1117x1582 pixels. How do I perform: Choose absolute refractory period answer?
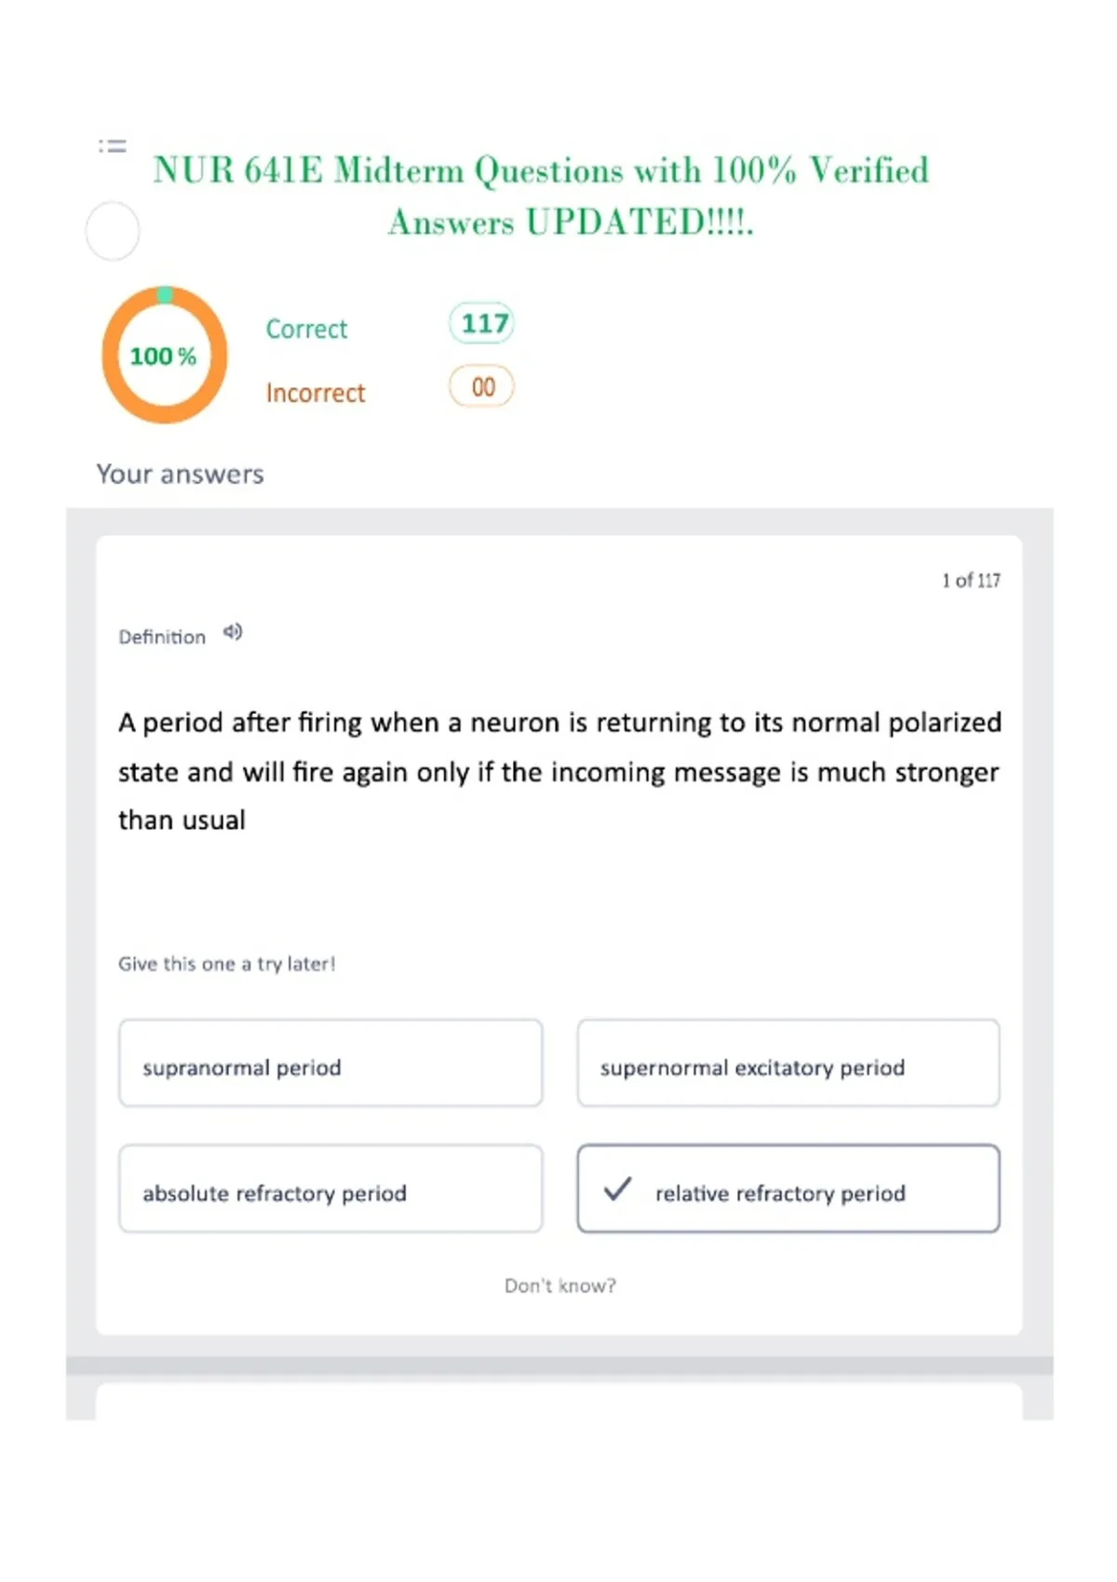(x=330, y=1189)
